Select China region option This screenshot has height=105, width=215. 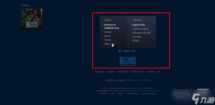(107, 44)
